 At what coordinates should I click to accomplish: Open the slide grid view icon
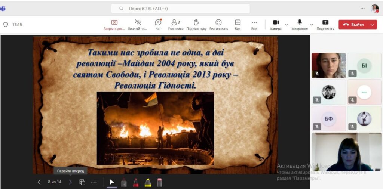pyautogui.click(x=82, y=182)
